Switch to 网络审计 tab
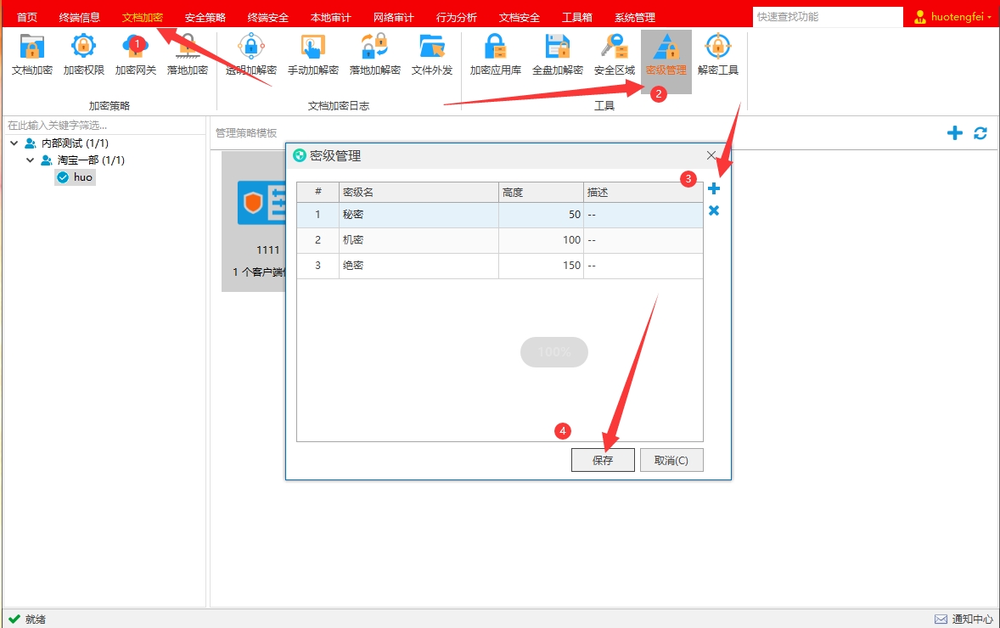This screenshot has height=628, width=1000. coord(394,17)
